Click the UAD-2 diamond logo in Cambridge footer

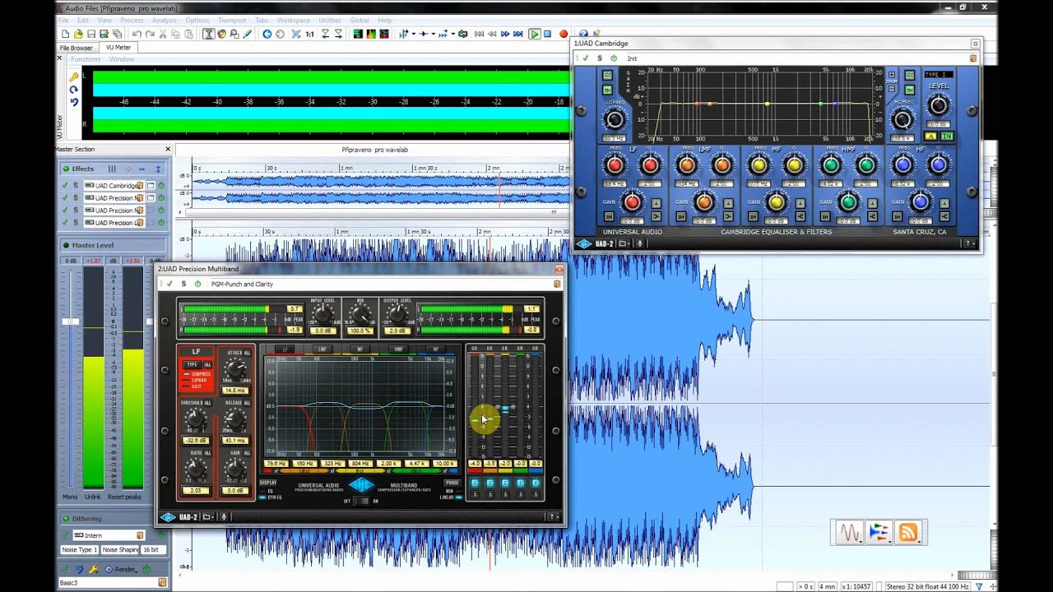583,243
